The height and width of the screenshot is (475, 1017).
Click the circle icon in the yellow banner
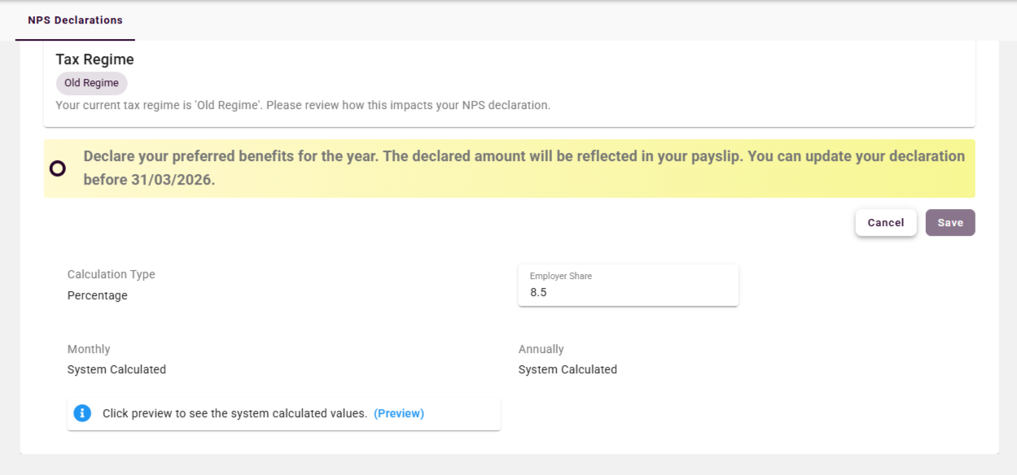(x=58, y=168)
